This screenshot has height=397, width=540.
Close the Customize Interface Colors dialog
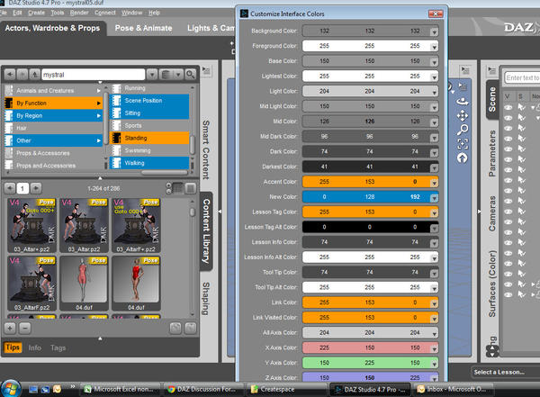tap(436, 14)
